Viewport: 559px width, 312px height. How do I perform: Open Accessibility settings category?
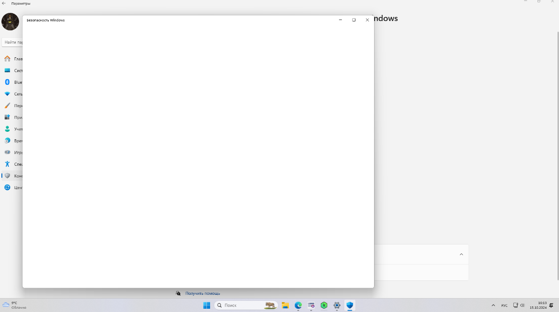click(x=7, y=164)
